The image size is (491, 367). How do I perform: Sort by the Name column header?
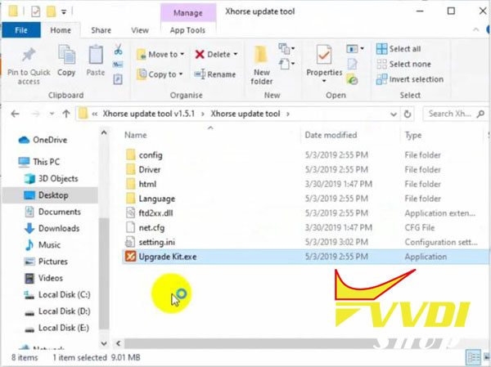click(136, 135)
